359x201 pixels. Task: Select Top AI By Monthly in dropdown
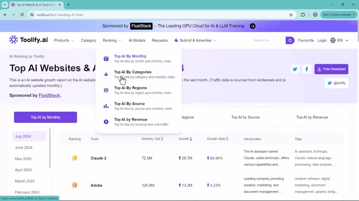point(139,58)
